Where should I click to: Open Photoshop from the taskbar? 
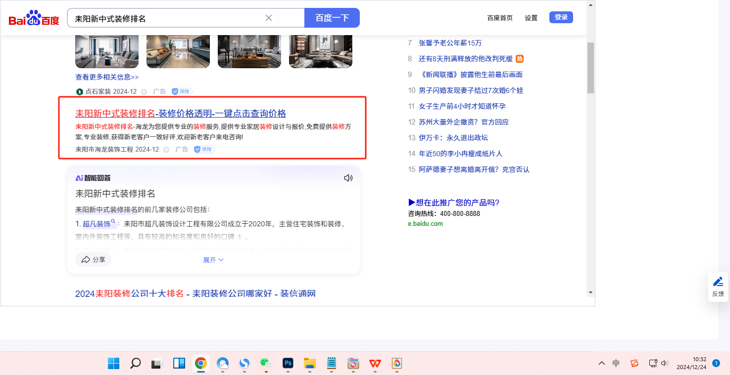(288, 364)
